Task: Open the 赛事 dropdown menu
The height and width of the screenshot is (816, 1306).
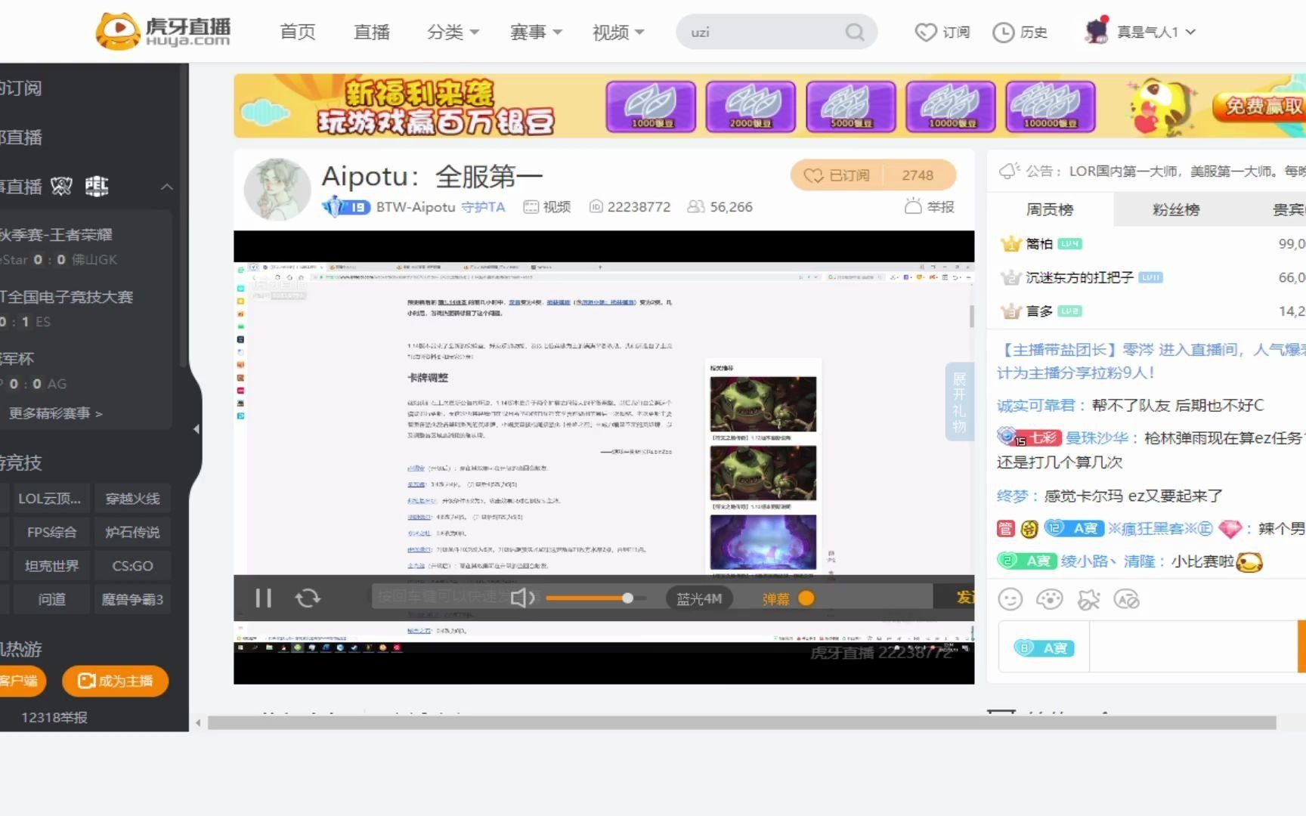Action: pos(536,32)
